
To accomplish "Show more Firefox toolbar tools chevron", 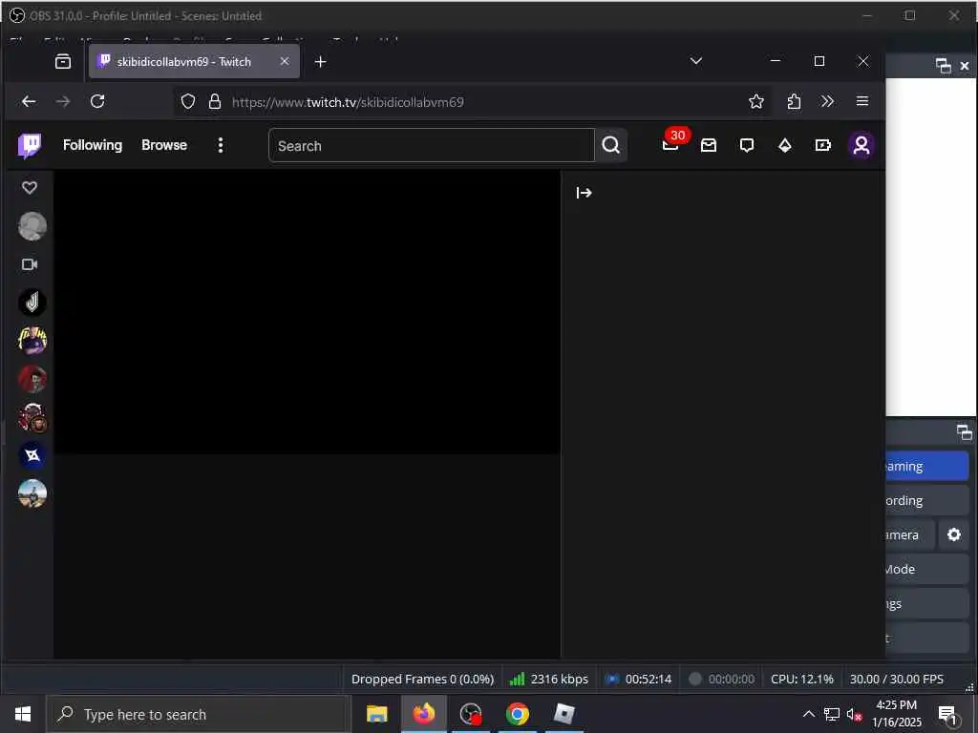I will point(828,101).
